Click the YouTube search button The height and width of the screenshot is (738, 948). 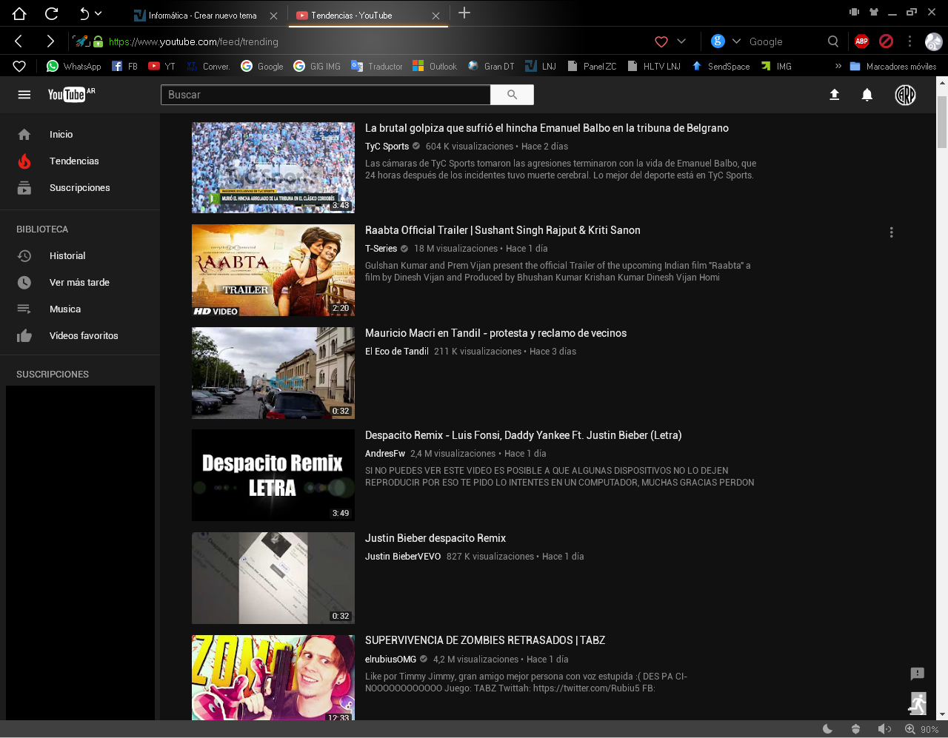coord(512,95)
